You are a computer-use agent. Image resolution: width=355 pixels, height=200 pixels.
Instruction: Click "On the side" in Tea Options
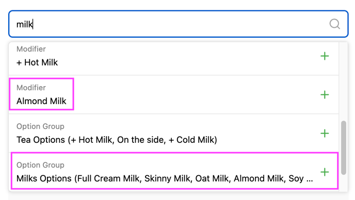click(141, 140)
